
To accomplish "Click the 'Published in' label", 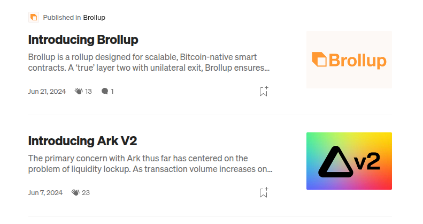I will coord(62,17).
